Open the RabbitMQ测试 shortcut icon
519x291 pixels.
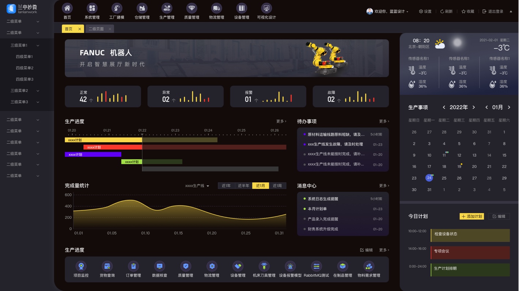[316, 267]
